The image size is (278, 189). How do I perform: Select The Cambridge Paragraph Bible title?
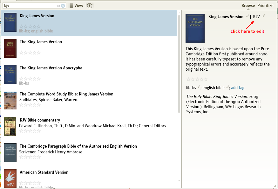pos(78,146)
